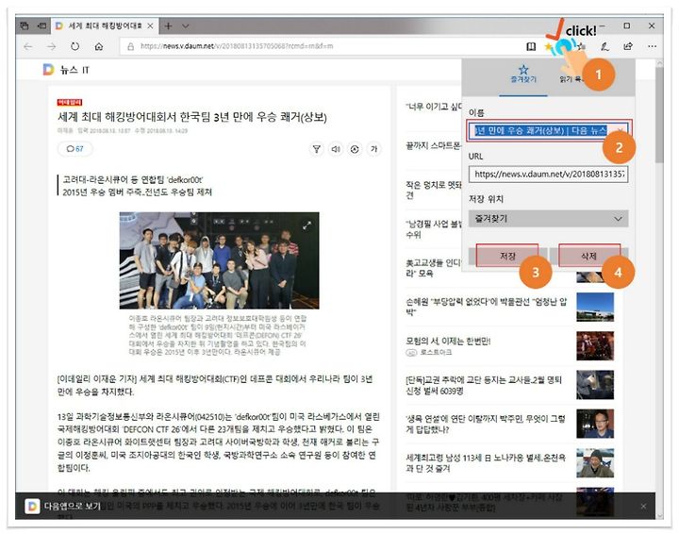Image resolution: width=679 pixels, height=534 pixels.
Task: Click the Daum D logo
Action: (x=48, y=69)
